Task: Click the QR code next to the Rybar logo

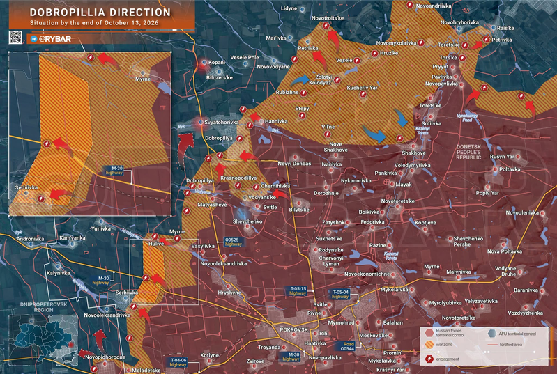Action: [15, 38]
